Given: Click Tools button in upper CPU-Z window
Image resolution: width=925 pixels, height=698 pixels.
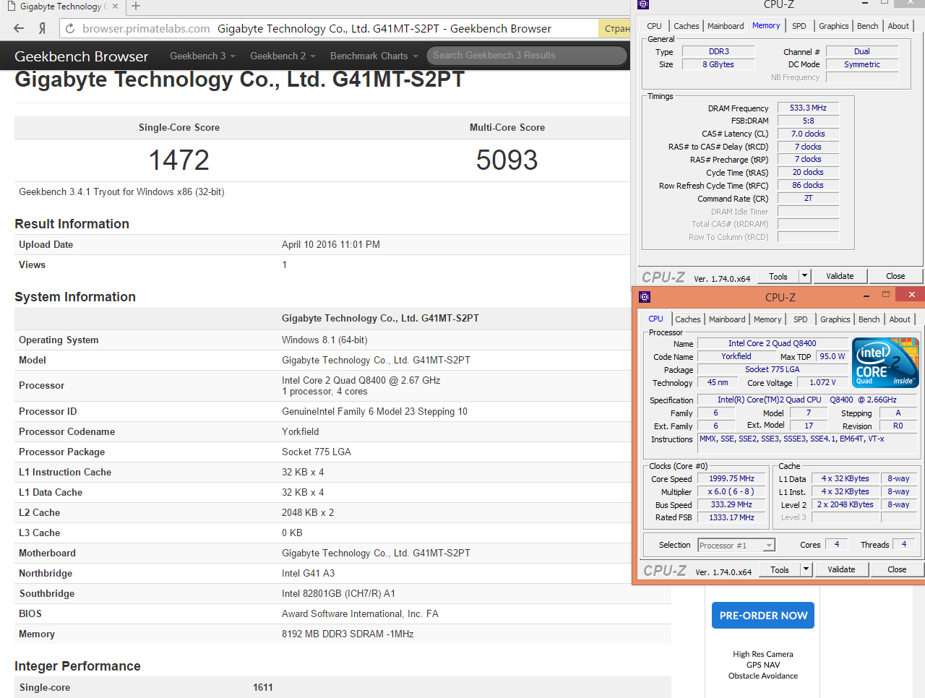Looking at the screenshot, I should point(778,276).
